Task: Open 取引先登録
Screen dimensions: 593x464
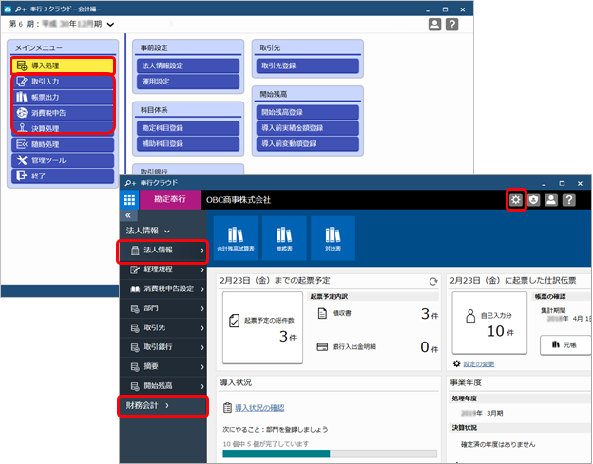Action: [308, 65]
